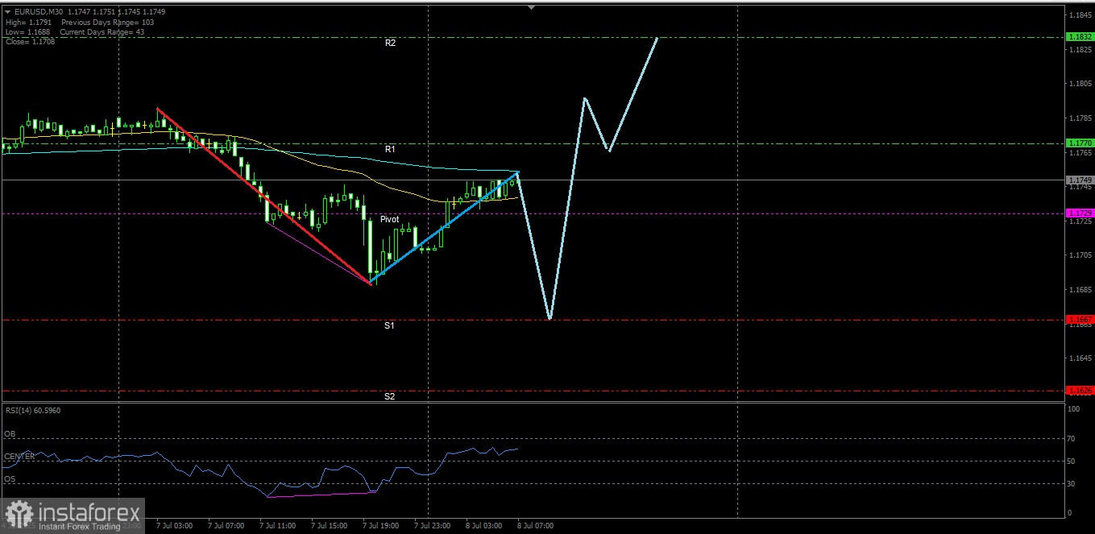The width and height of the screenshot is (1095, 534).
Task: Click the magenta 1.1729 pivot price tag
Action: 1080,213
